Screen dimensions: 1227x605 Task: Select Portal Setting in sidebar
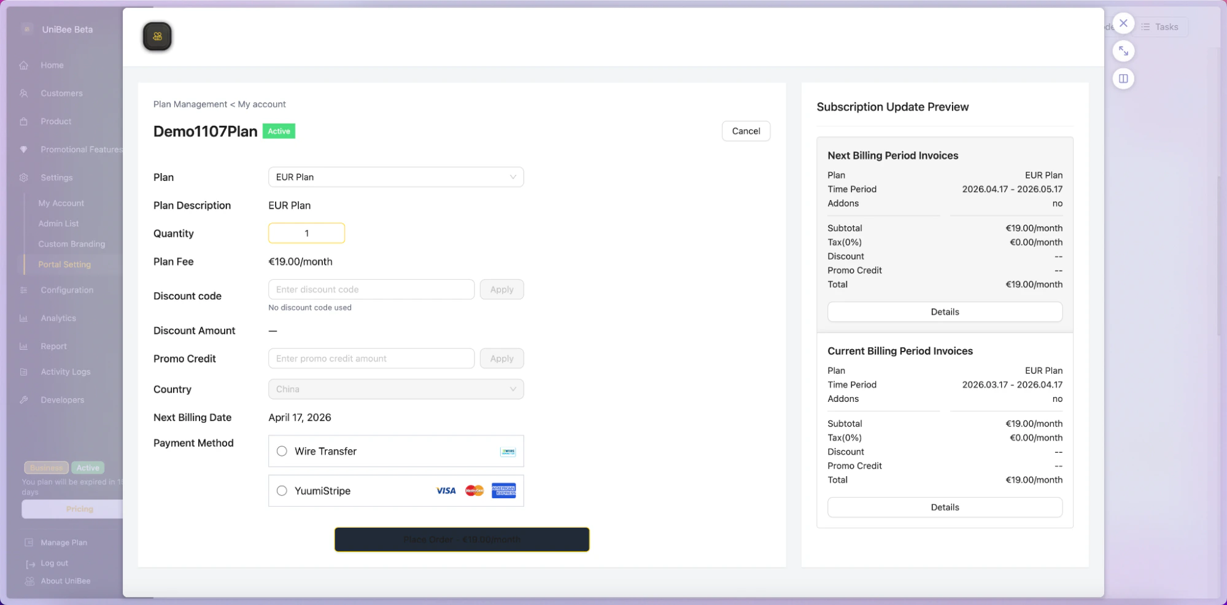point(64,264)
